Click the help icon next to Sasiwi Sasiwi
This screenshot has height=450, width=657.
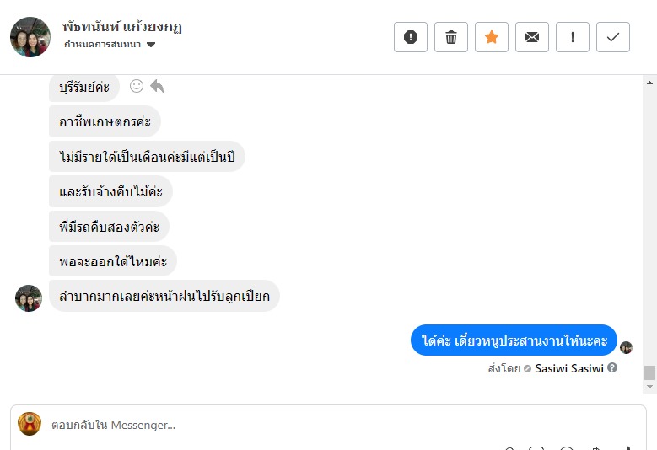[612, 368]
